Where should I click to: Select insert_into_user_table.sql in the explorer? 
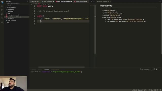[x=14, y=17]
